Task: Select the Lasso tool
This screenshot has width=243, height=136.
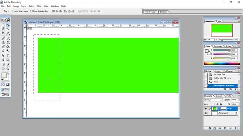Action: point(3,29)
